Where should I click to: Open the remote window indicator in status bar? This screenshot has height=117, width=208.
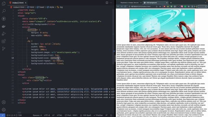tap(3, 115)
